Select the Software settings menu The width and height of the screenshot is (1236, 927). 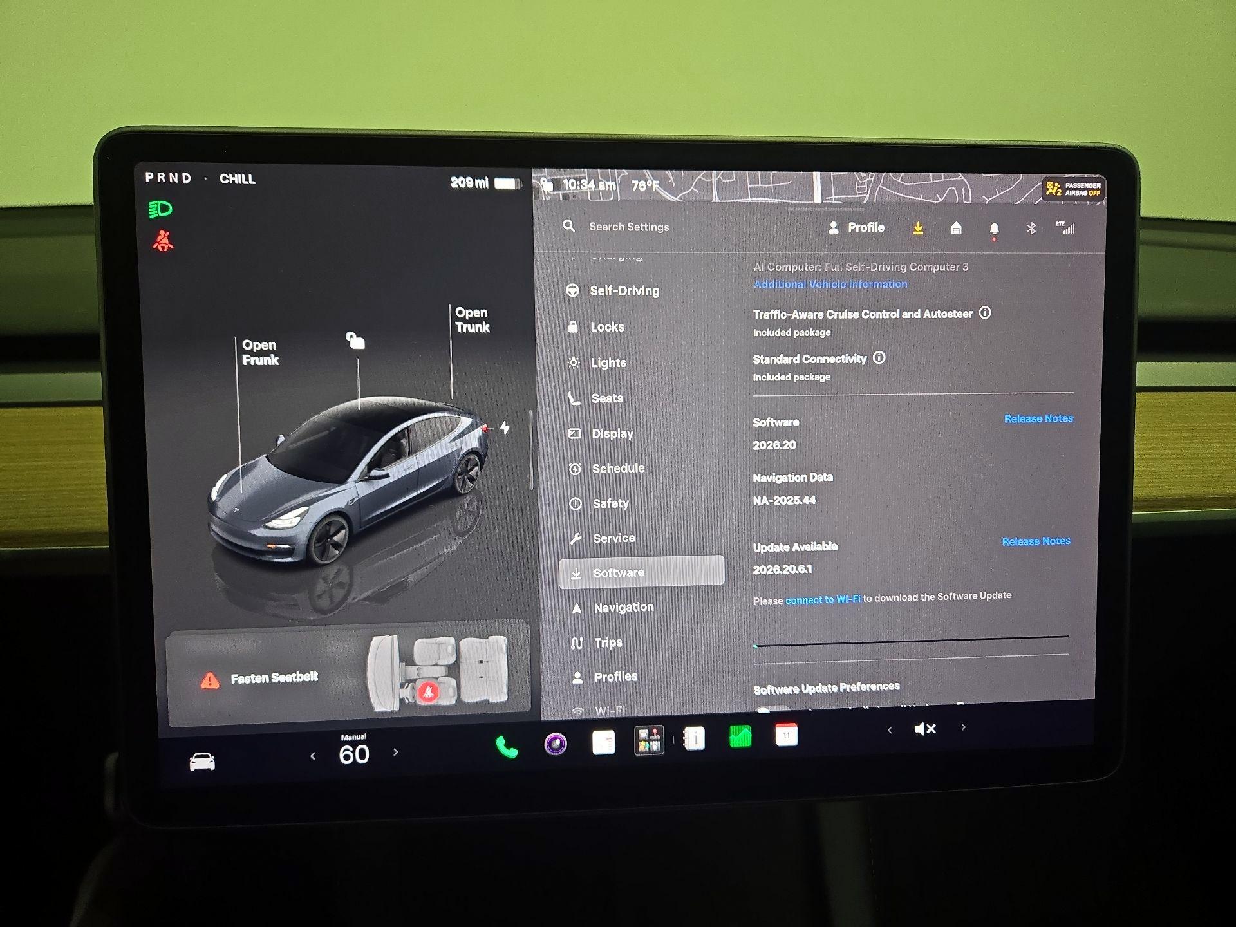[x=642, y=572]
